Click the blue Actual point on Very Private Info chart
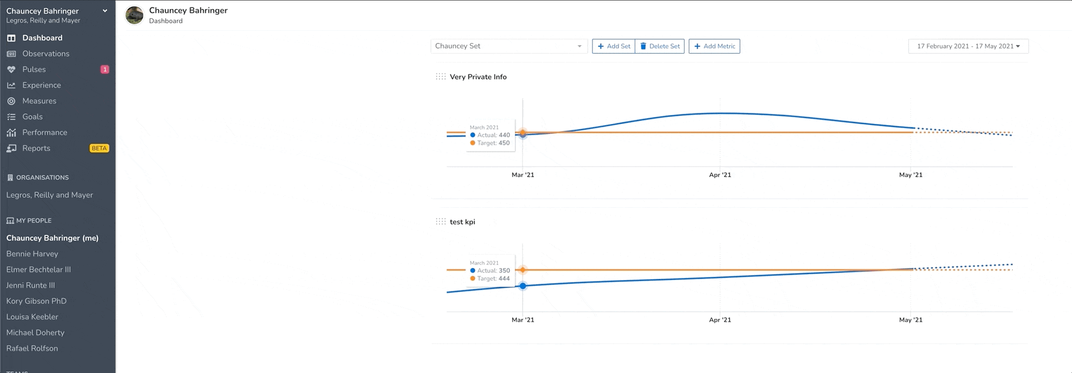The width and height of the screenshot is (1072, 373). (523, 134)
